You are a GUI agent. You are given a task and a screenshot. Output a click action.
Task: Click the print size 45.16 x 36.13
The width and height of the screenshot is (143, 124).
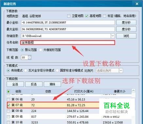76,99
